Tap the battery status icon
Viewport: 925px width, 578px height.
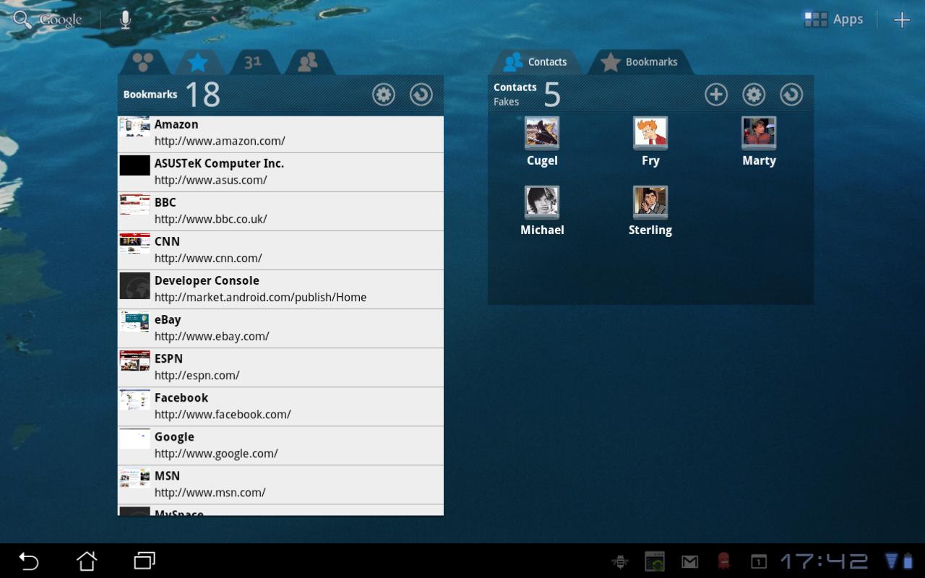pyautogui.click(x=908, y=561)
